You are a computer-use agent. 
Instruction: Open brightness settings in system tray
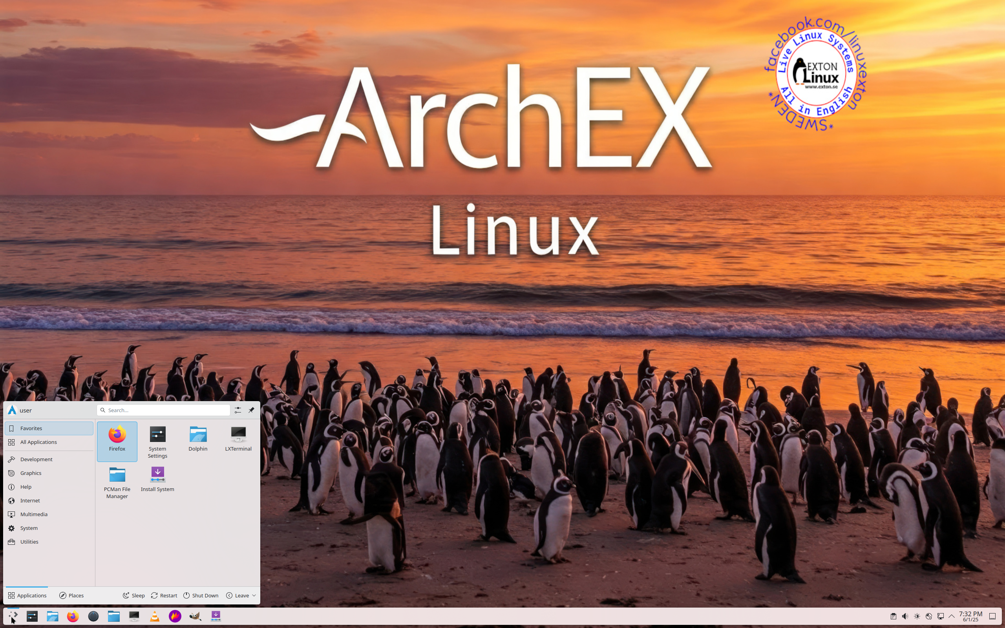click(x=917, y=616)
